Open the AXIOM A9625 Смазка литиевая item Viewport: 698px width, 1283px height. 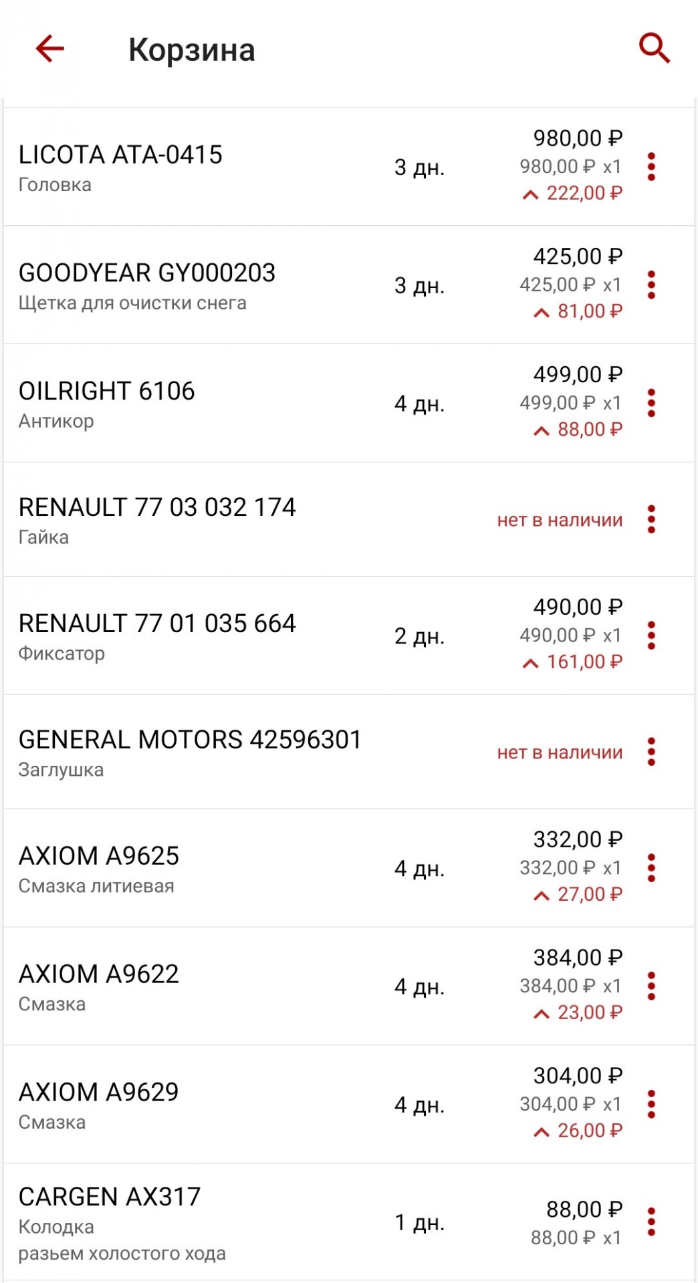tap(349, 868)
